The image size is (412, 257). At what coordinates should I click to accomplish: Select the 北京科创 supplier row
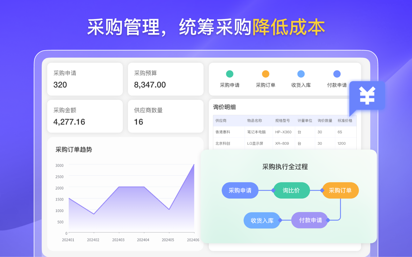[223, 143]
